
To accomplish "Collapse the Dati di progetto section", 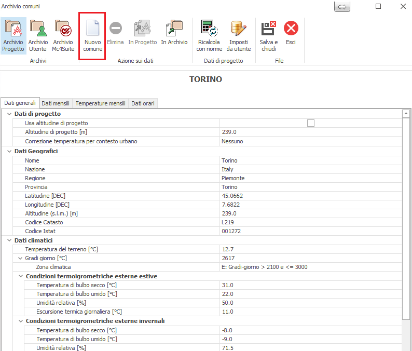I will (9, 114).
